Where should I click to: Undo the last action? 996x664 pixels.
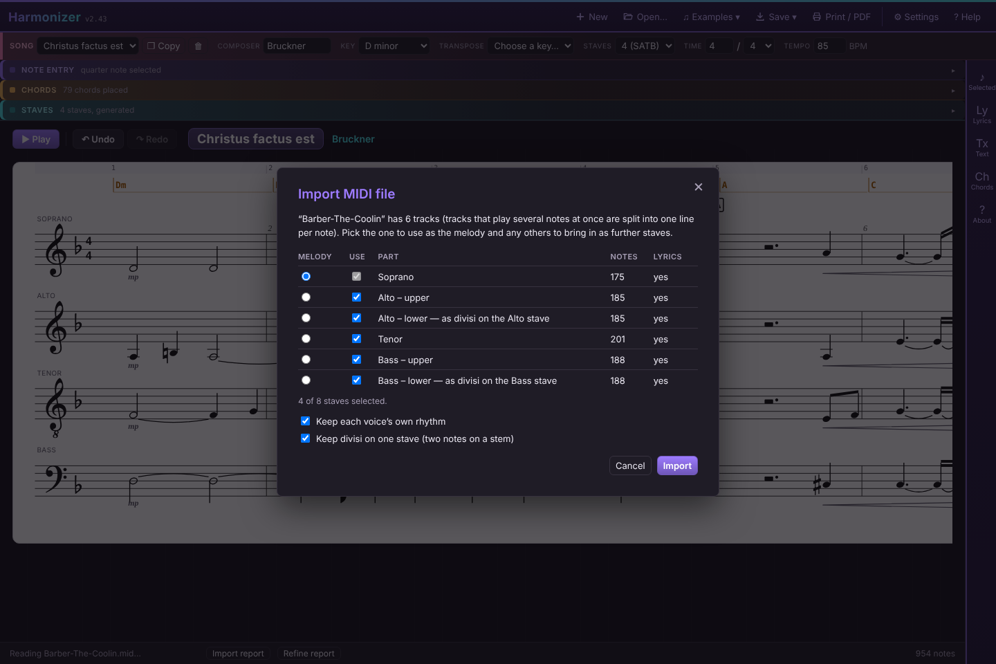(x=98, y=139)
